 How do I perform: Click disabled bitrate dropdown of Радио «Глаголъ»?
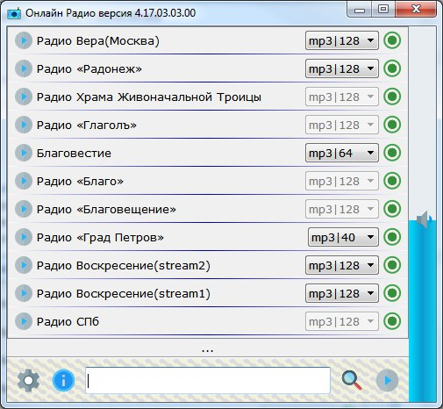click(x=342, y=125)
